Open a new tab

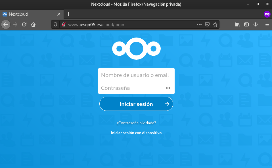[68, 14]
